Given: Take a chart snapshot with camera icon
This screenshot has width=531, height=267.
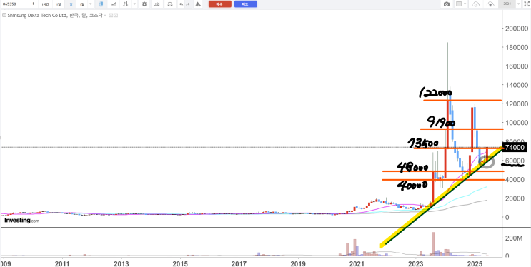Looking at the screenshot, I should click(x=447, y=4).
